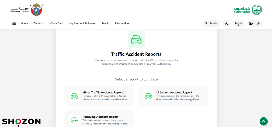Select the Unknown Accident Report title
Screen dimensions: 272x127
[174, 93]
